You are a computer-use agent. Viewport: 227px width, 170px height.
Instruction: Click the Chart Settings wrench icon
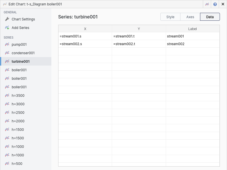pos(7,19)
